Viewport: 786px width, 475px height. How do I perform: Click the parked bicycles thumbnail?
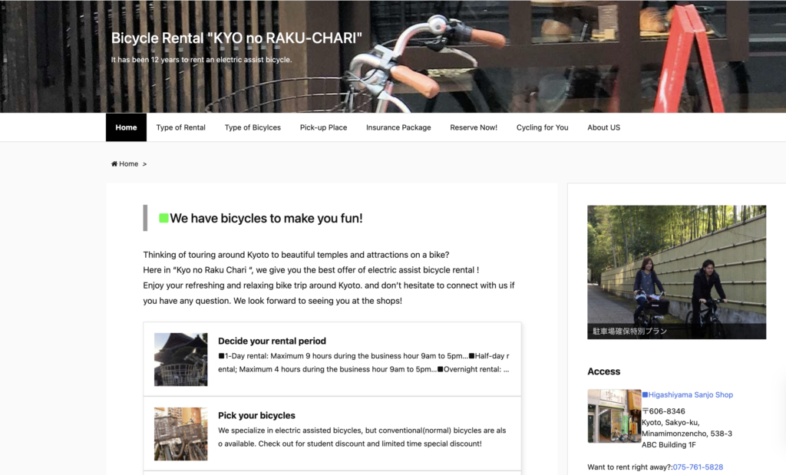point(180,434)
